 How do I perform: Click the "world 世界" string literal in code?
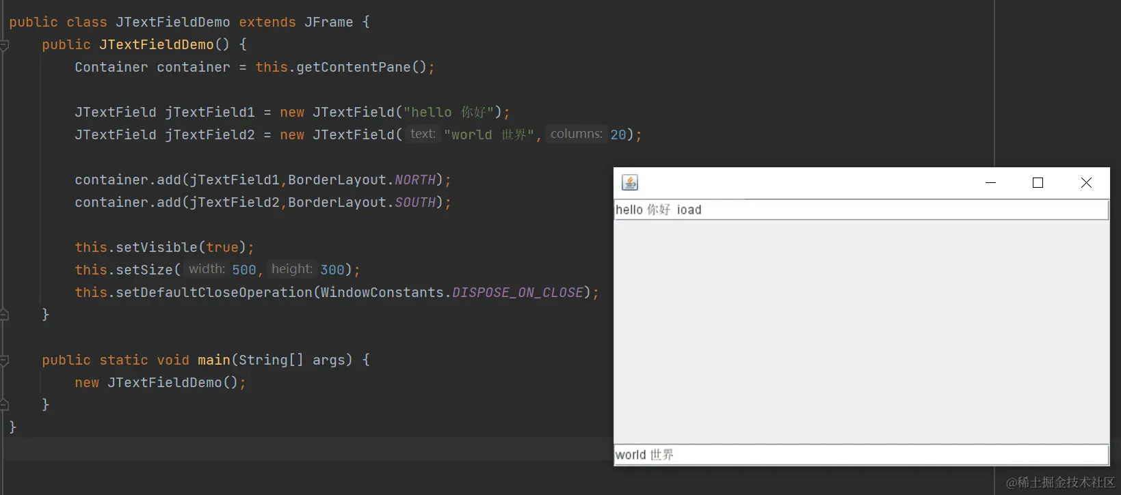(489, 135)
